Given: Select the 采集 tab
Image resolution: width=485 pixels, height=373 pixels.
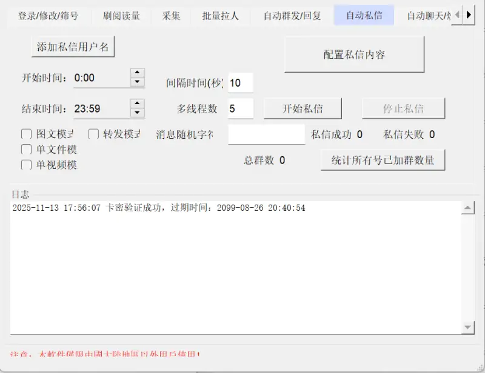Looking at the screenshot, I should pos(171,16).
